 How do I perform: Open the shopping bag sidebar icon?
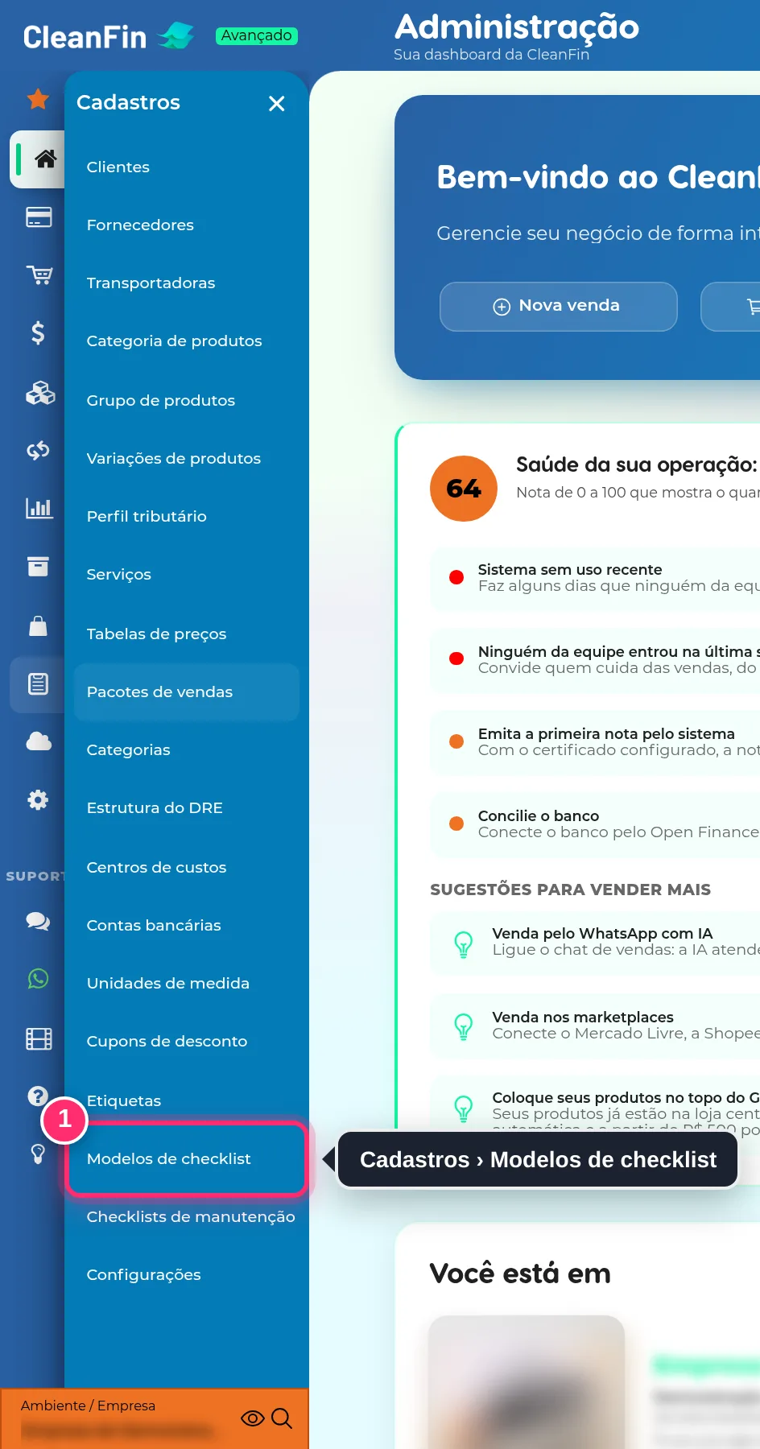click(x=38, y=625)
